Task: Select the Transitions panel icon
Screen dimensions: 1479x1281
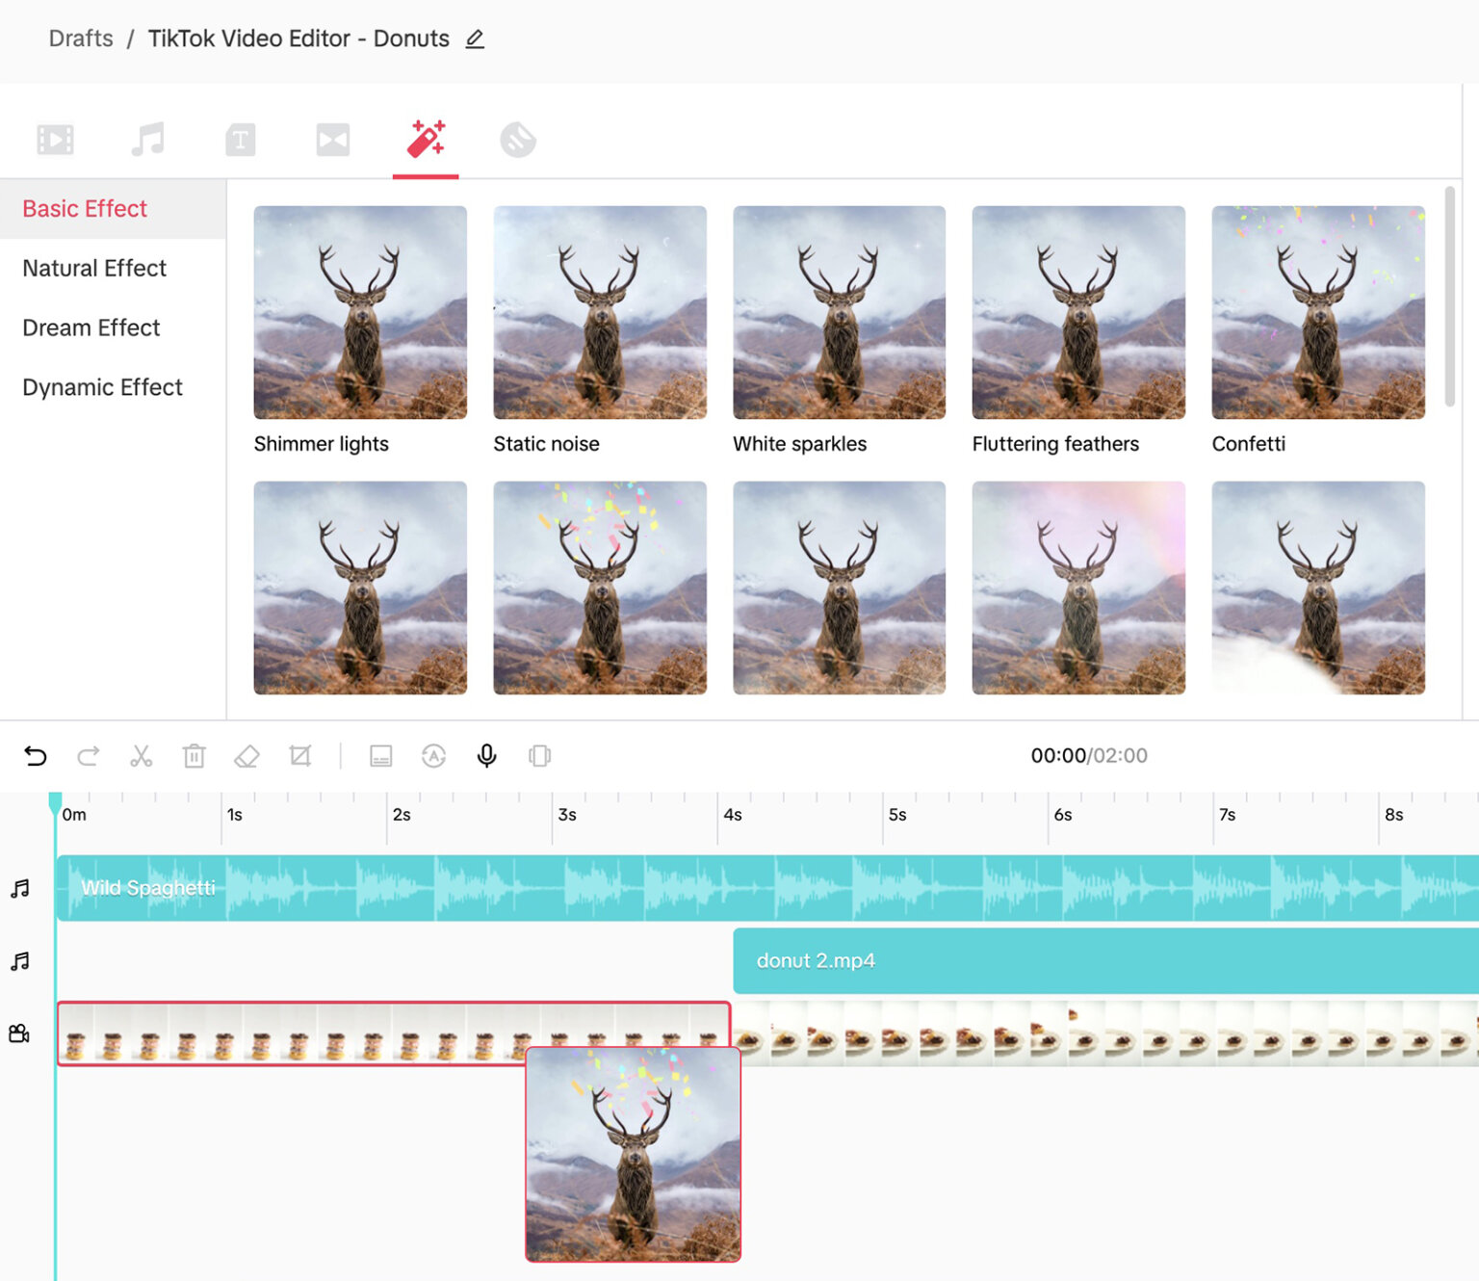Action: pos(332,138)
